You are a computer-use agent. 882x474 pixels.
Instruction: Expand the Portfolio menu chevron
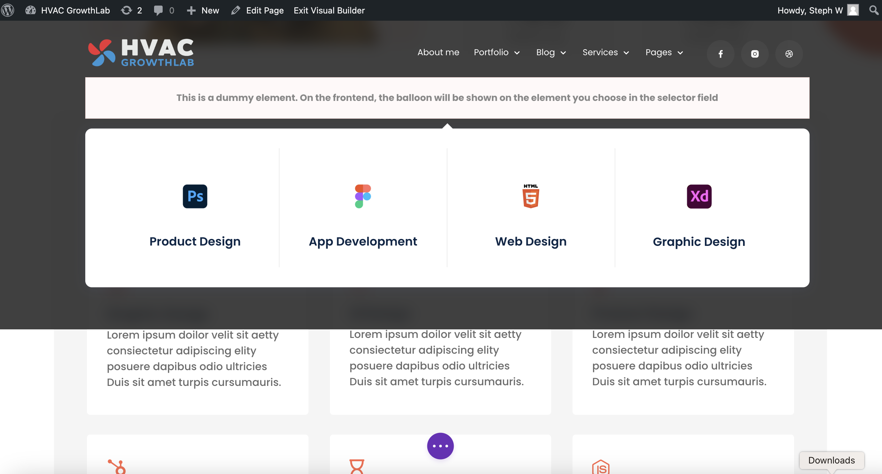pos(517,53)
